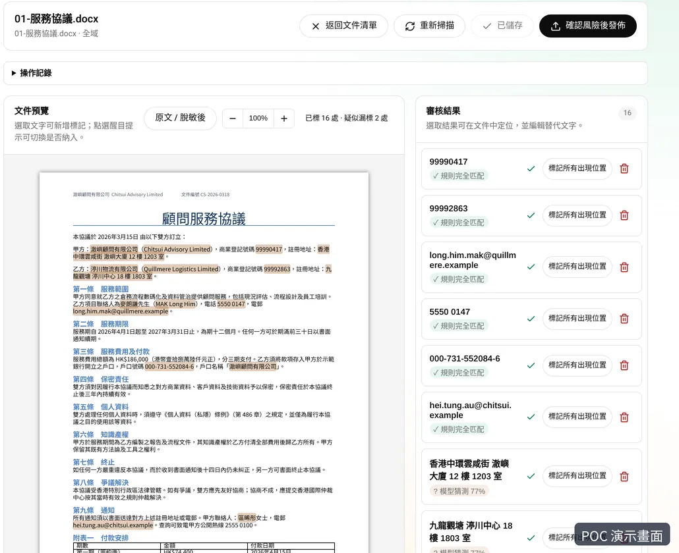Click the 100% zoom level field
679x553 pixels.
pos(258,118)
